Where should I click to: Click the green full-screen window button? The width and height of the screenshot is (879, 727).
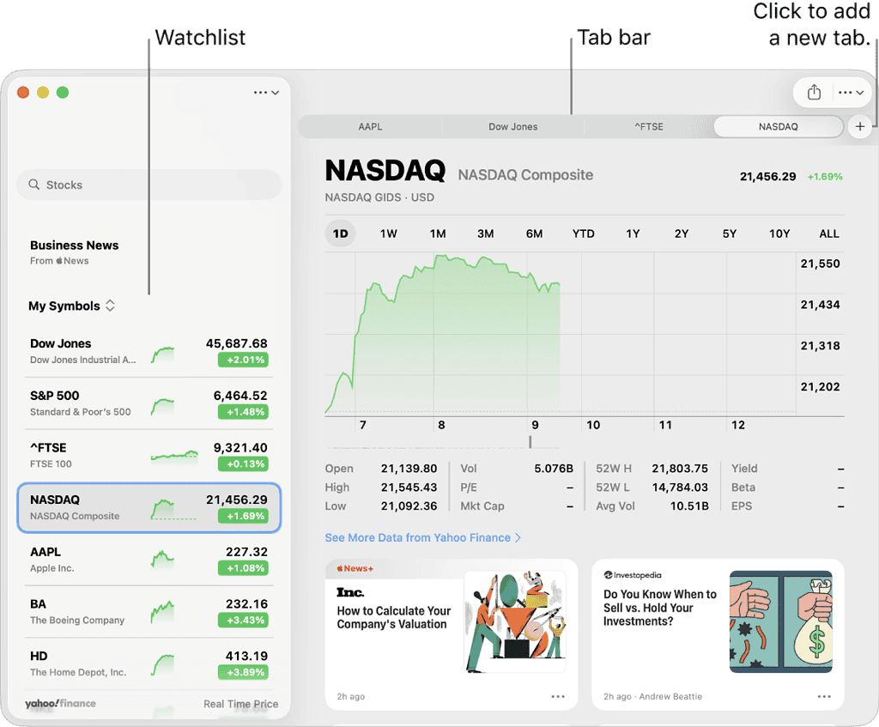pos(63,93)
